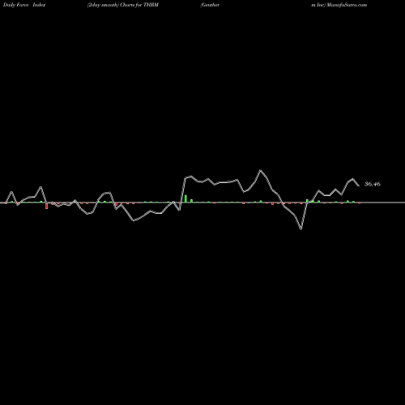Viewport: 405px width, 405px height.
Task: Click the '(Gentherm' company name text
Action: coord(210,5)
